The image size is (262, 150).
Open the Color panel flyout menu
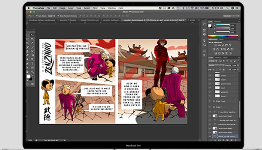(x=239, y=22)
